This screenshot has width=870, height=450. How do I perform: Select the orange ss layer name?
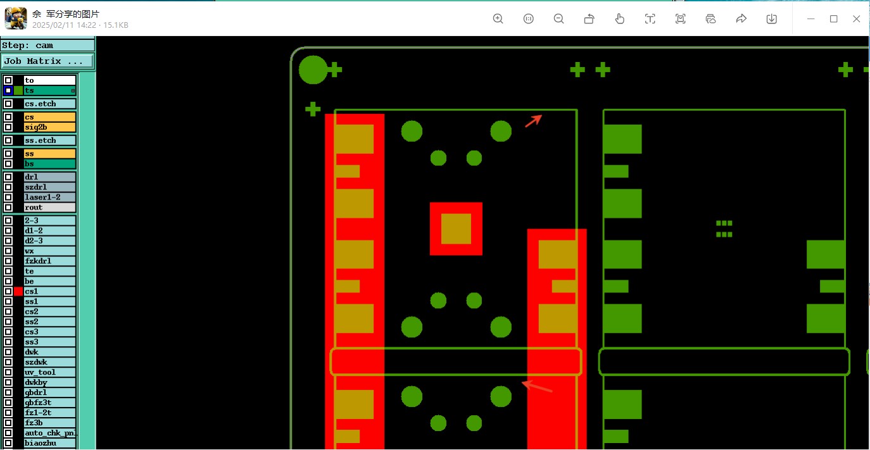click(50, 154)
